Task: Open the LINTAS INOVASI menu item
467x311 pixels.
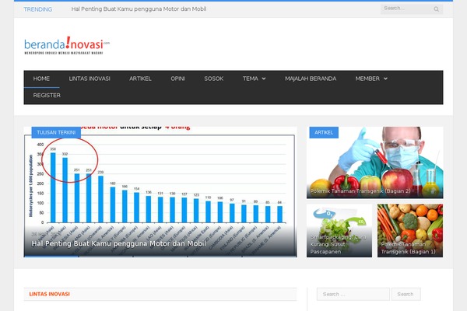Action: 90,79
